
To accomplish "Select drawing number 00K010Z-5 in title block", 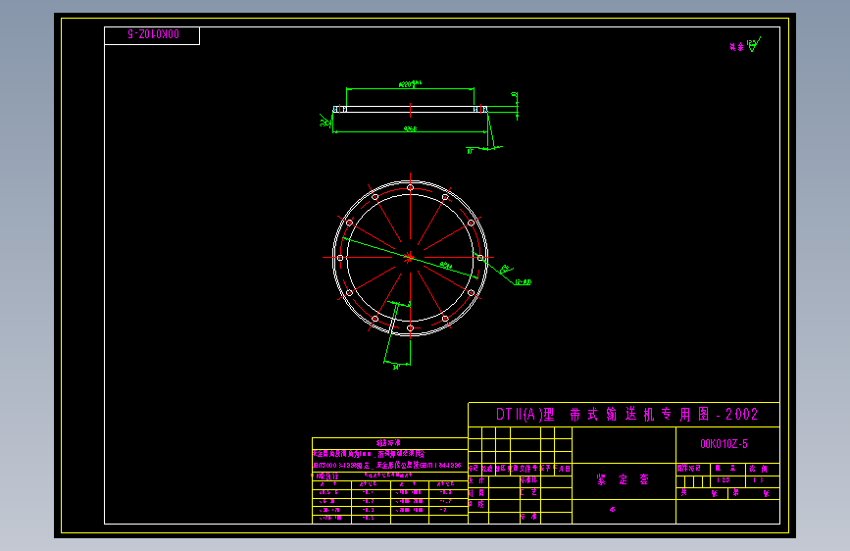I will [x=724, y=444].
